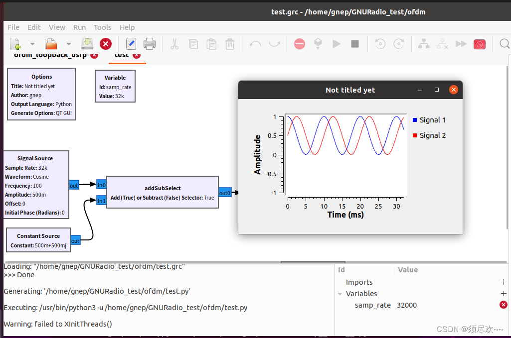
Task: Open the open-file dropdown arrow
Action: [x=68, y=44]
